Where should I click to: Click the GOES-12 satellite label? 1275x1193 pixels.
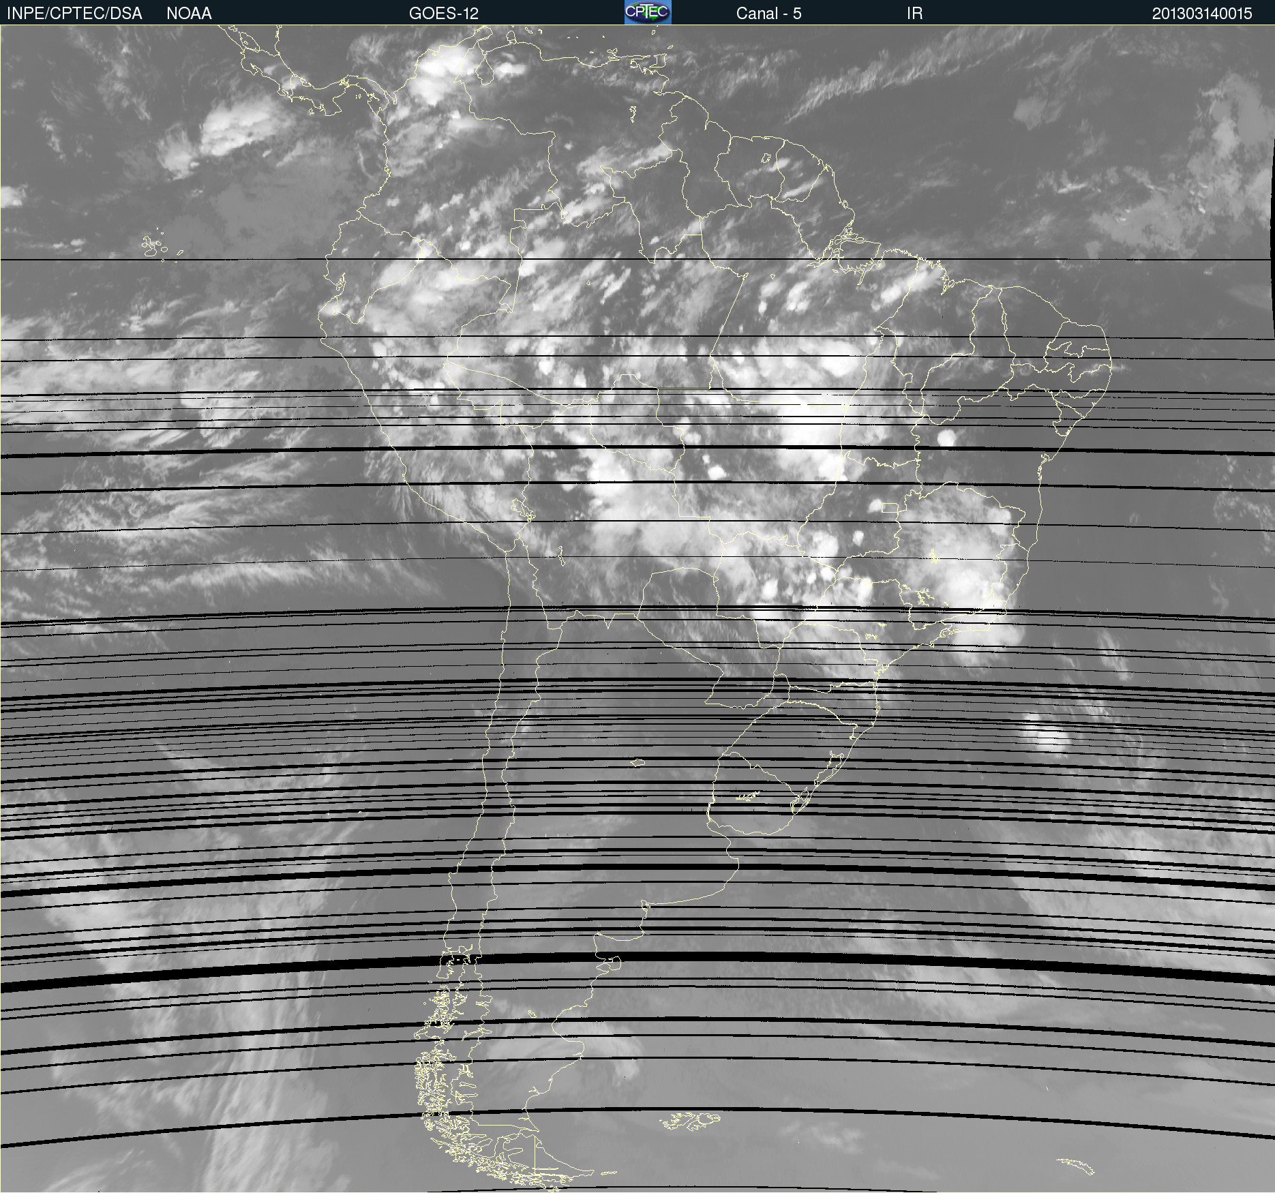444,14
